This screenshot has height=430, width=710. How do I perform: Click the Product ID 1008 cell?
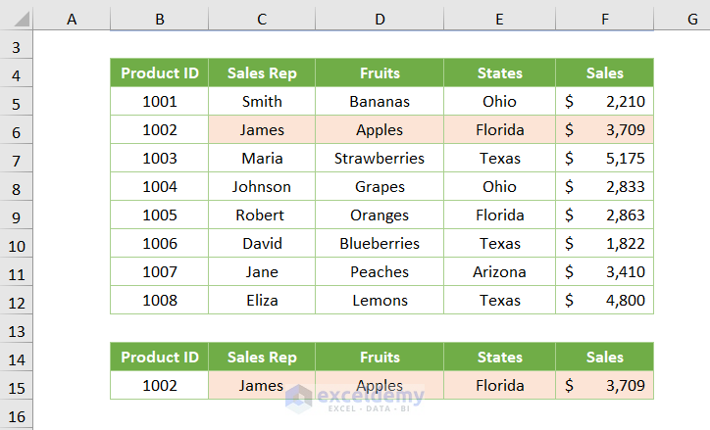coord(160,301)
